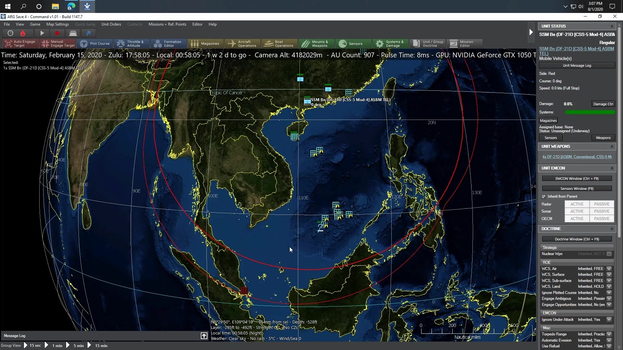Toggle Group View in the bottom bar
623x350 pixels.
click(11, 345)
